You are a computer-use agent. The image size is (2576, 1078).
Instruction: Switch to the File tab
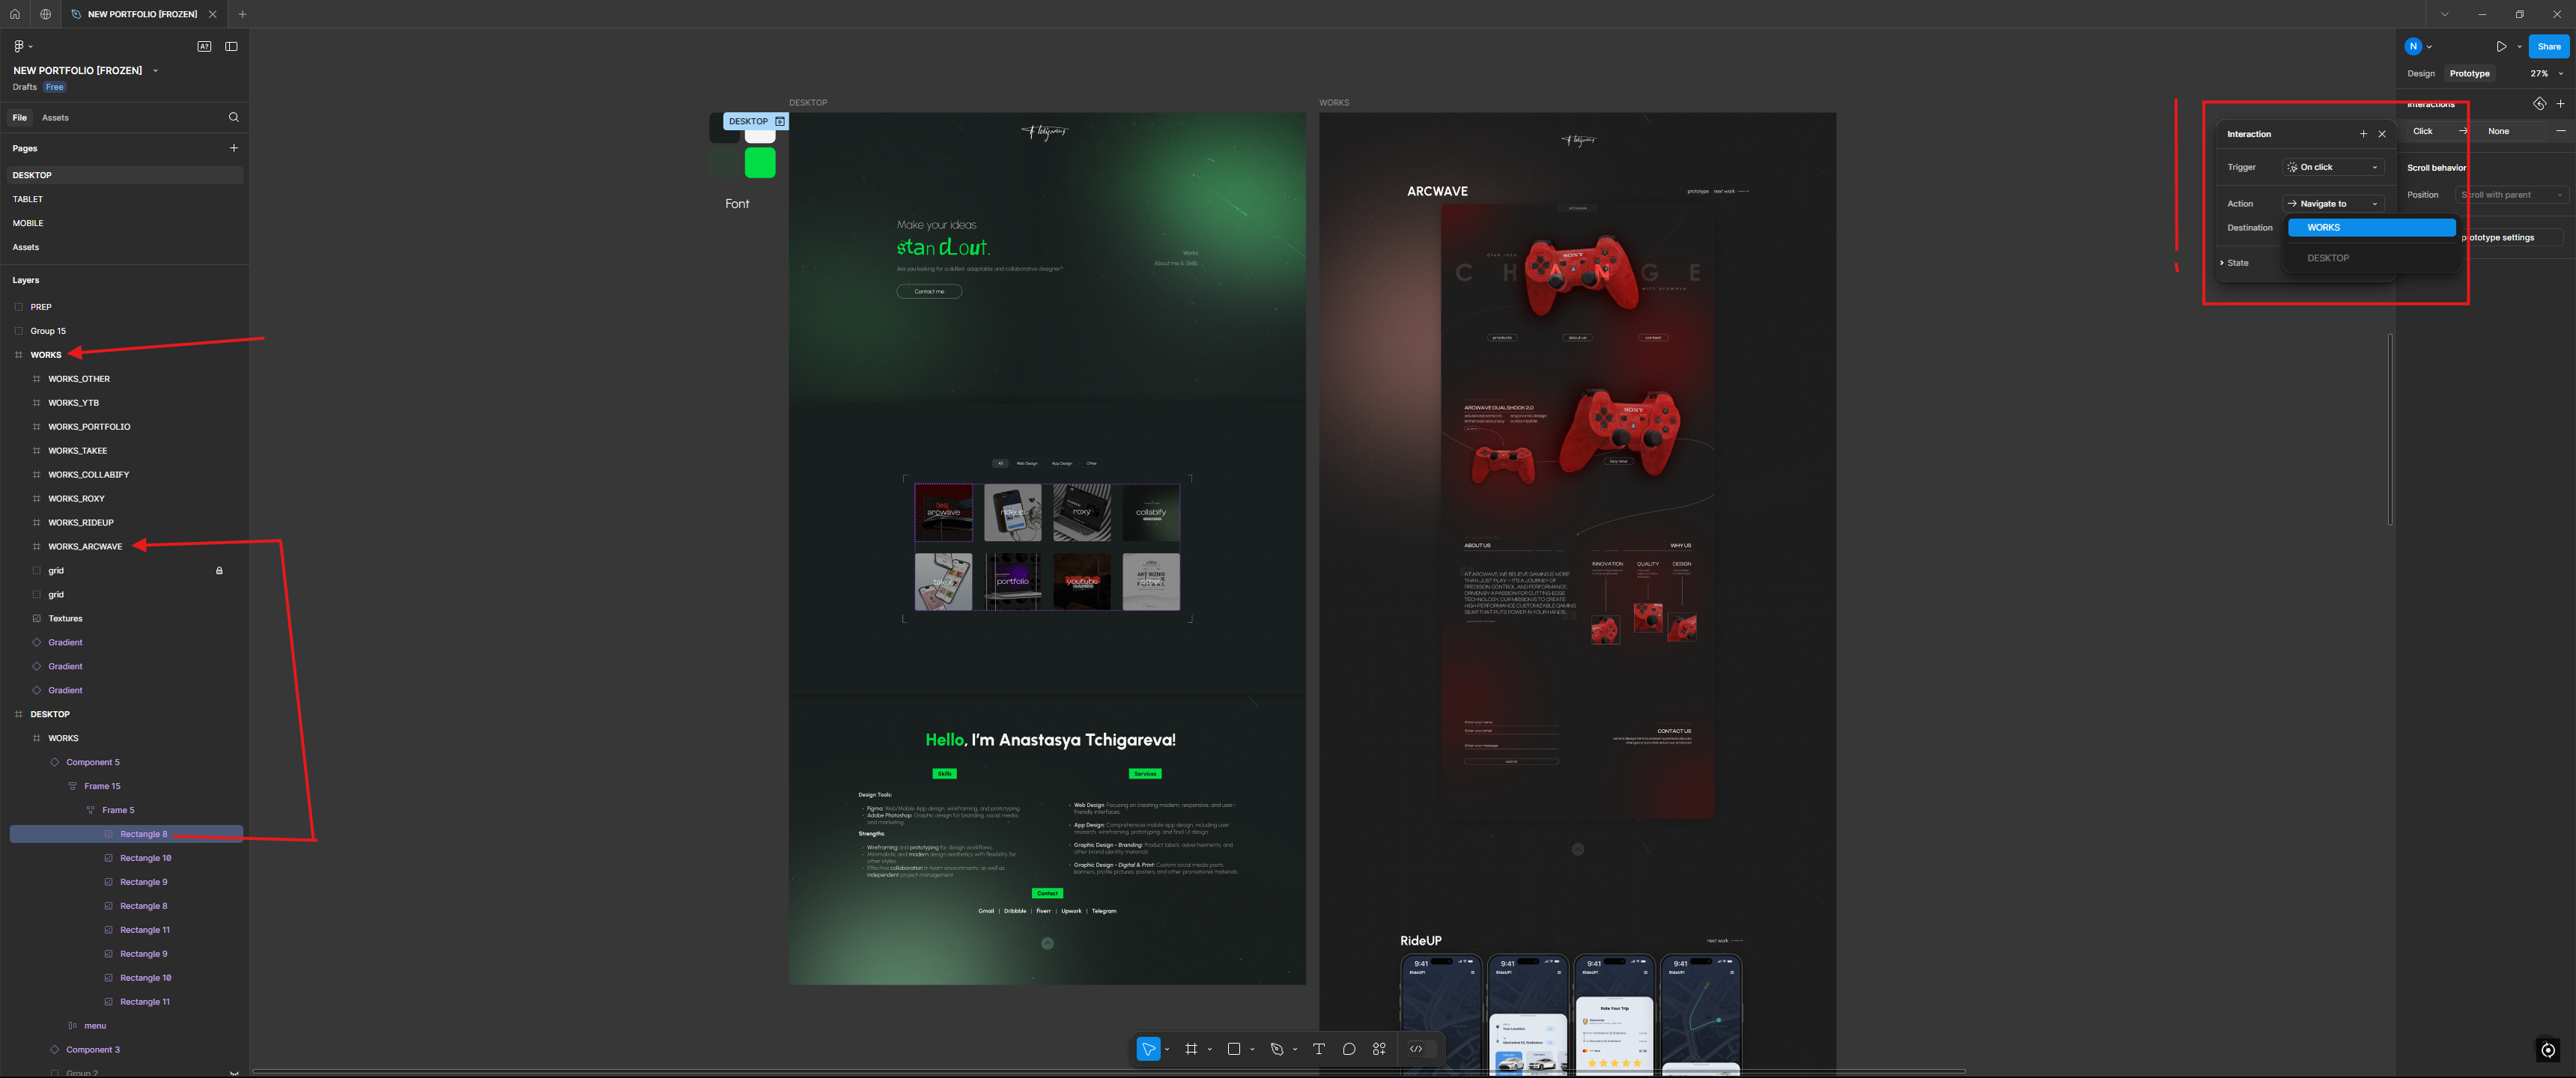point(19,117)
